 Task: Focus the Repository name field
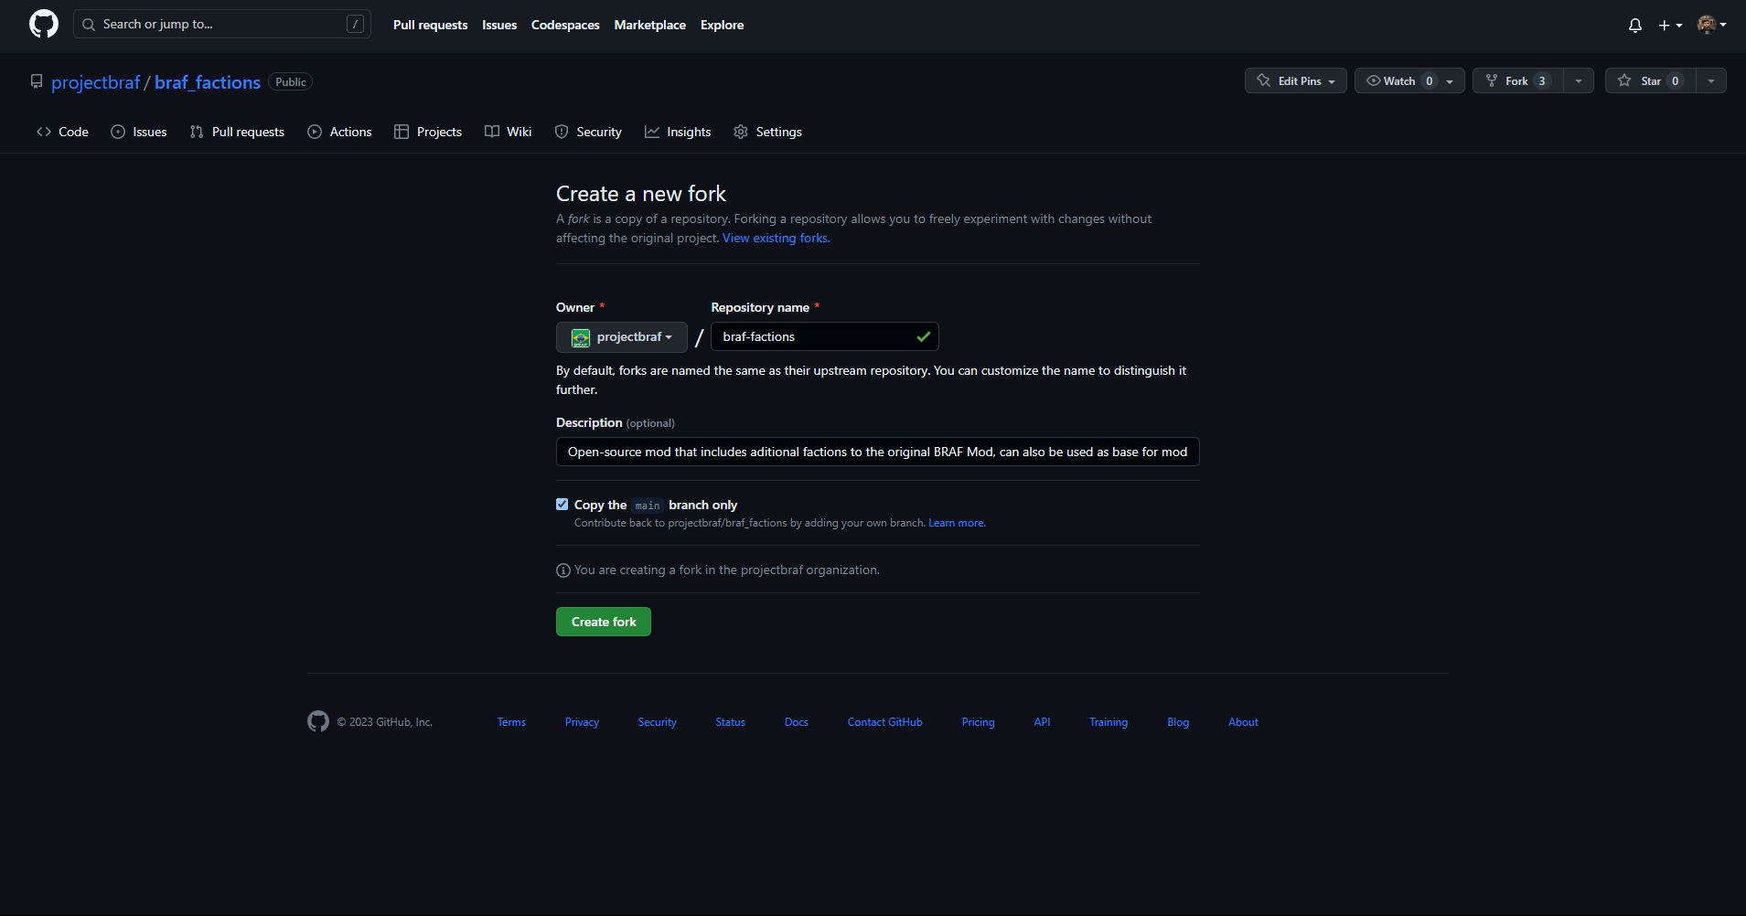click(825, 336)
